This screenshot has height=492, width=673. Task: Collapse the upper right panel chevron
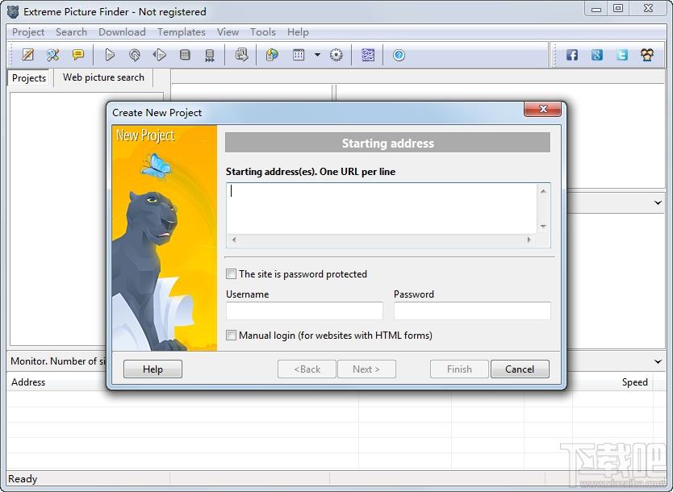click(x=658, y=203)
